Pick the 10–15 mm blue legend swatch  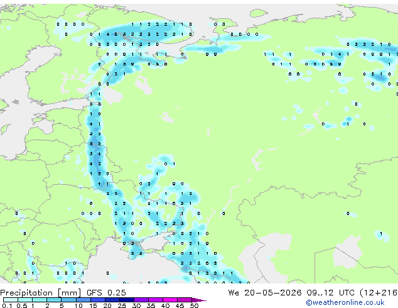click(x=83, y=300)
